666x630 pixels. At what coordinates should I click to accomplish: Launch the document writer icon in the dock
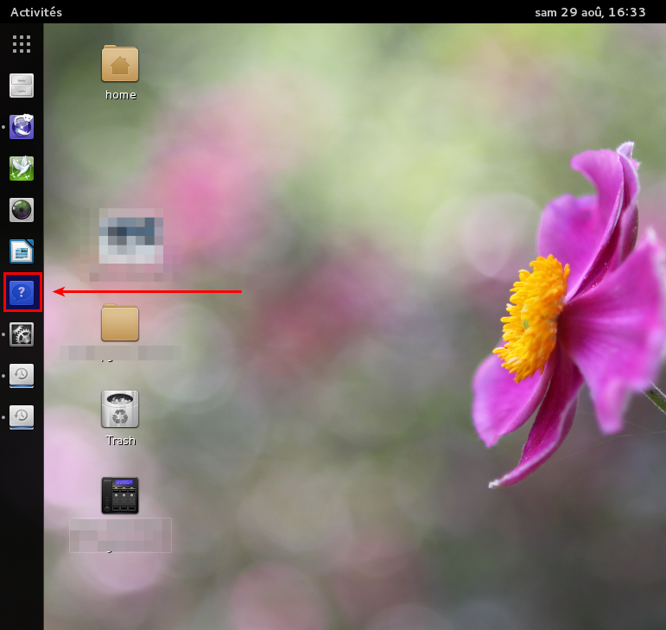(x=22, y=251)
